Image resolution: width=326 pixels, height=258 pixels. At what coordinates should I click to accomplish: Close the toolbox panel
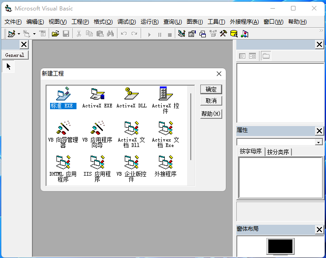(24, 45)
